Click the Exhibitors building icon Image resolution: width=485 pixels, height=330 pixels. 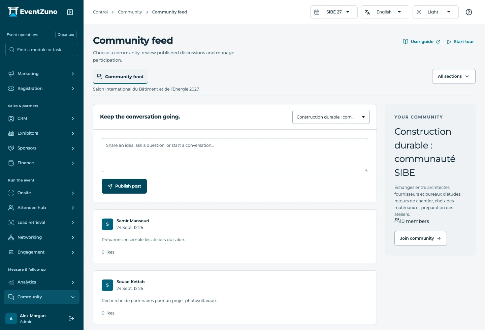click(x=11, y=133)
